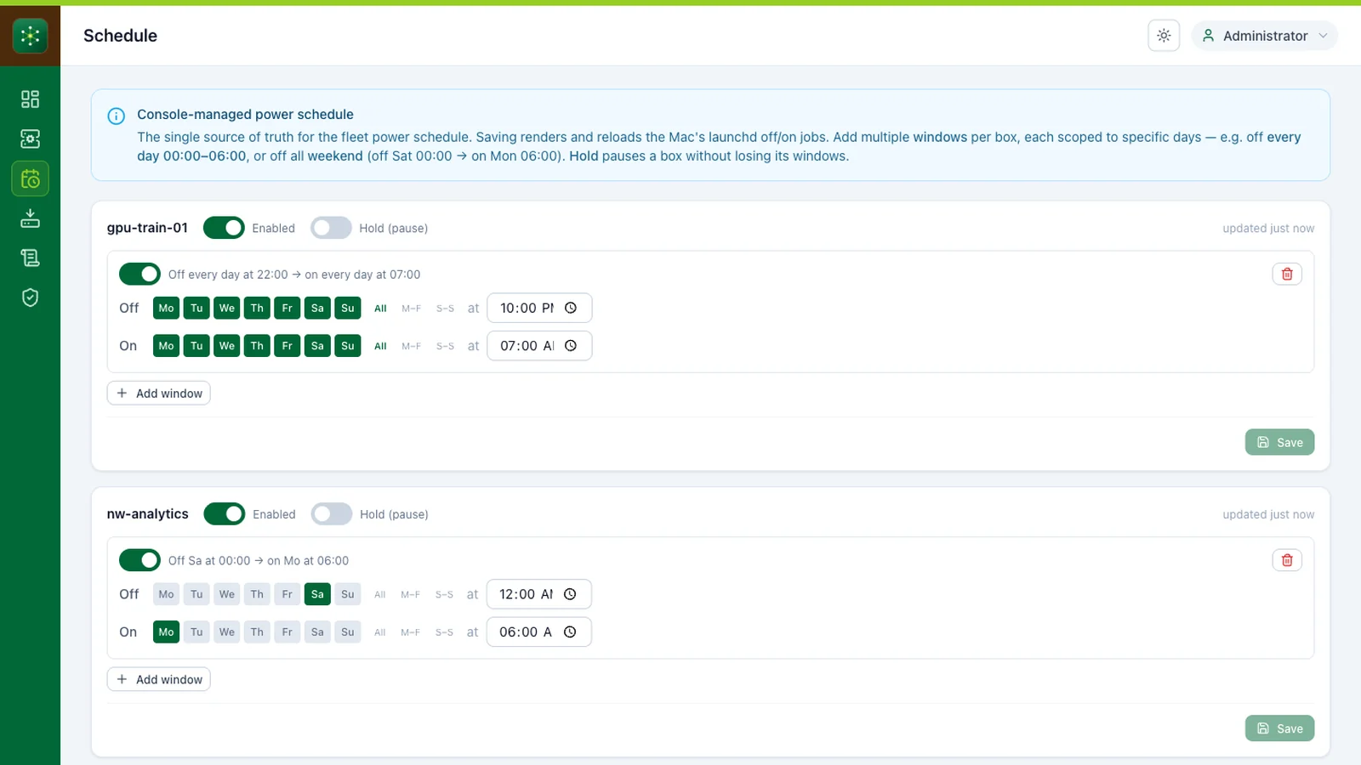Select the schedule calendar icon in sidebar

click(x=30, y=178)
